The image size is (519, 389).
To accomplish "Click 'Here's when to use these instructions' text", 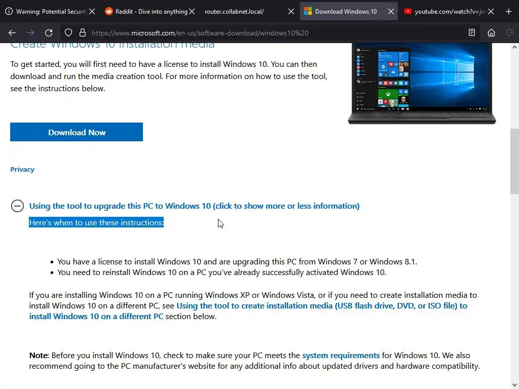I will coord(96,223).
